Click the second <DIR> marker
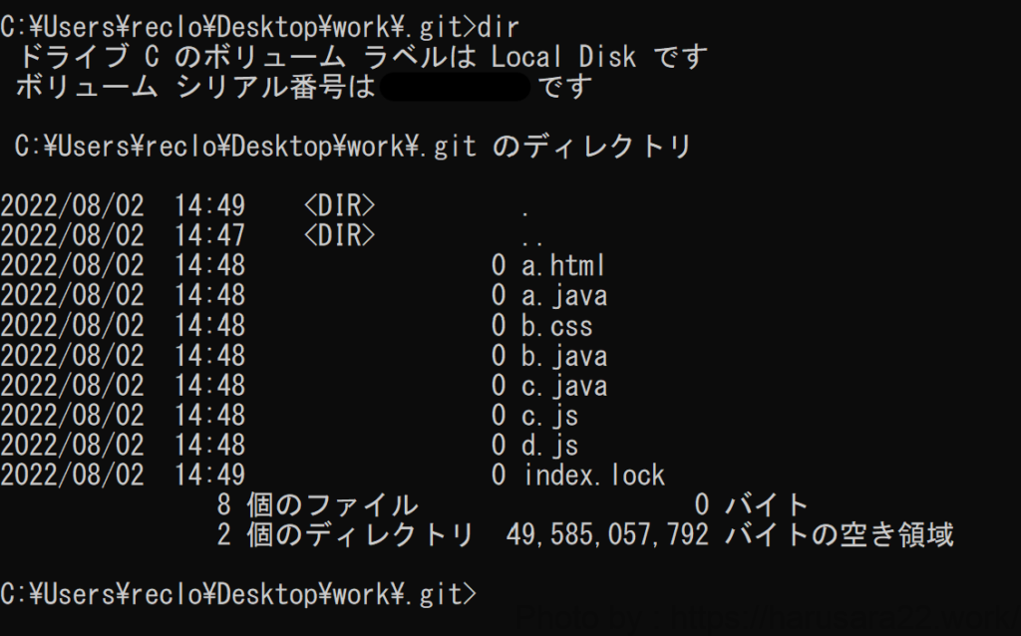 (339, 236)
